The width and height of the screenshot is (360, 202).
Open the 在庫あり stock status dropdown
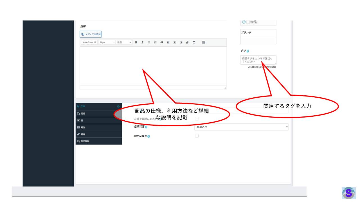click(241, 127)
